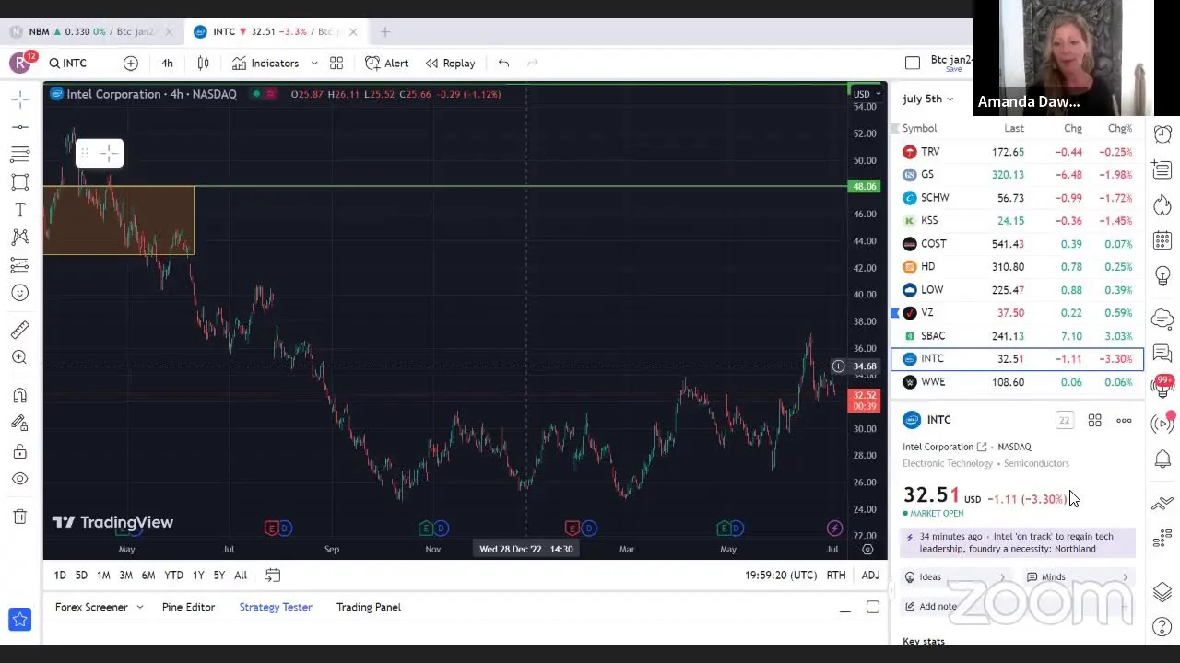Switch to the Pine Editor tab
This screenshot has width=1180, height=663.
pyautogui.click(x=188, y=608)
